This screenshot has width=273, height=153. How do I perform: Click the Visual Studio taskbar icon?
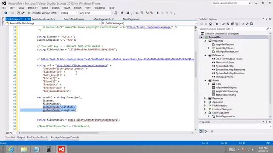point(61,149)
